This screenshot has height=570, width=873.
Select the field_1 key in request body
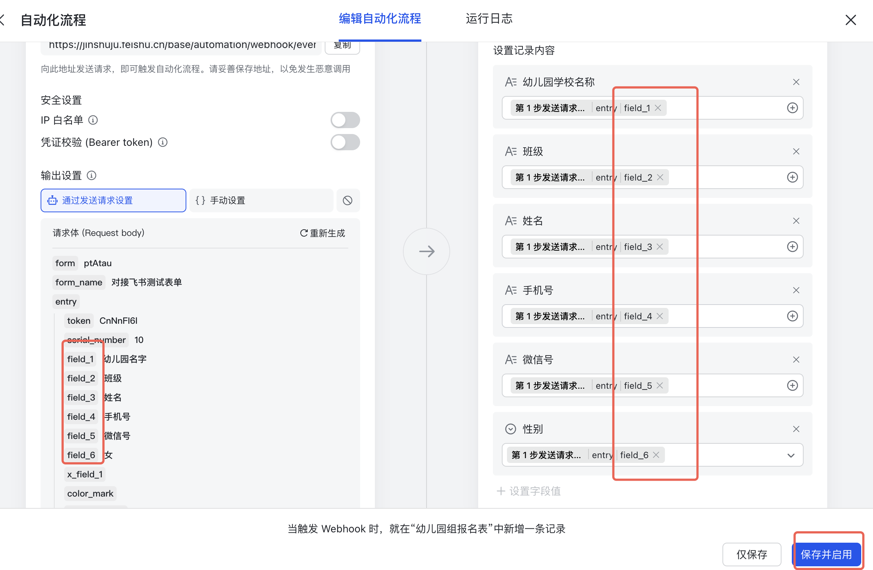pos(80,359)
